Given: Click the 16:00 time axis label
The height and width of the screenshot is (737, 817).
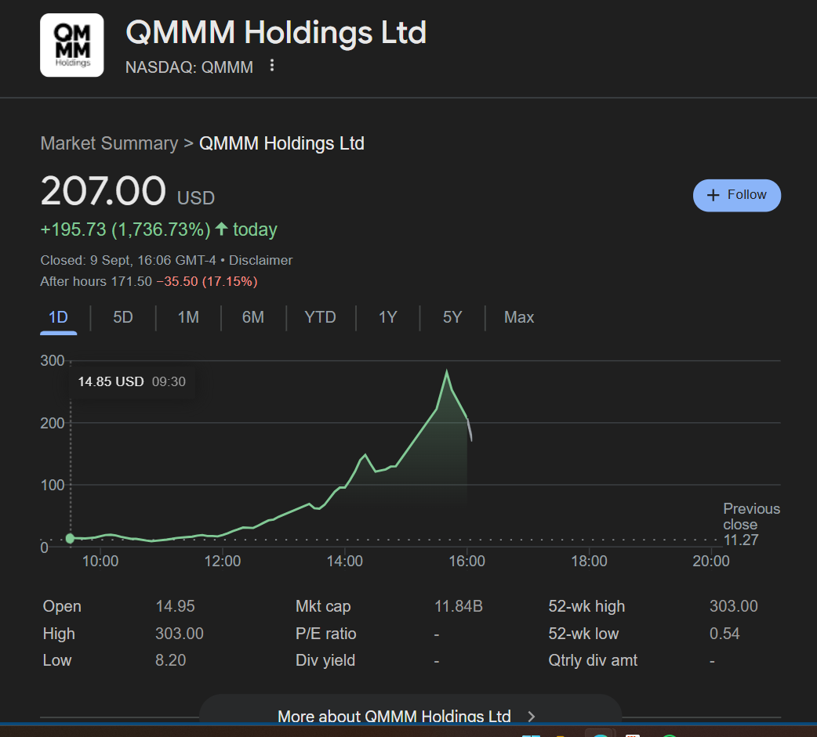Looking at the screenshot, I should 467,561.
